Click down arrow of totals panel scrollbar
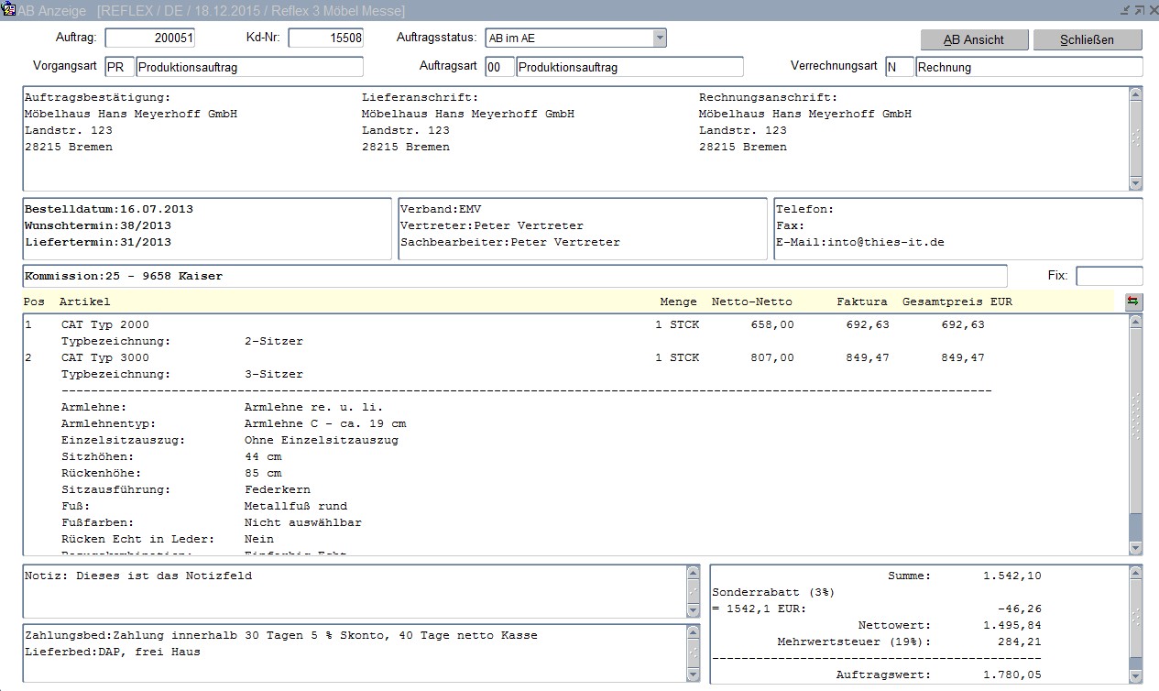The height and width of the screenshot is (691, 1159). tap(1136, 675)
